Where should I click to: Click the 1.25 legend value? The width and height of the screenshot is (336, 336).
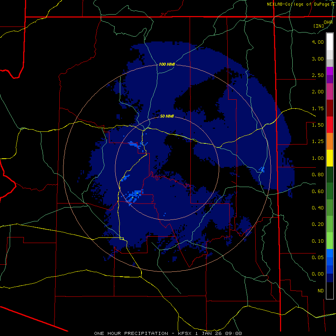pyautogui.click(x=318, y=141)
